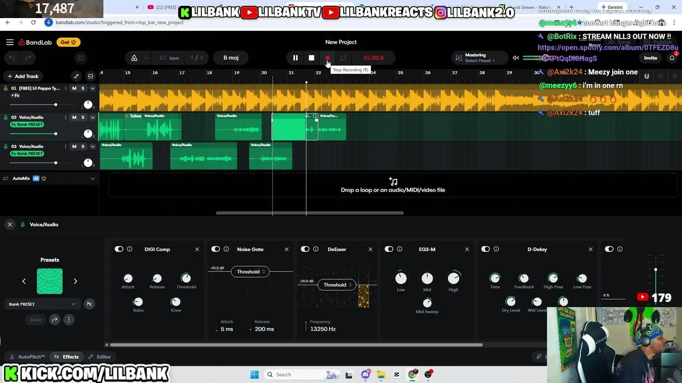Show info for EQ3-M
The image size is (682, 383).
pos(400,249)
